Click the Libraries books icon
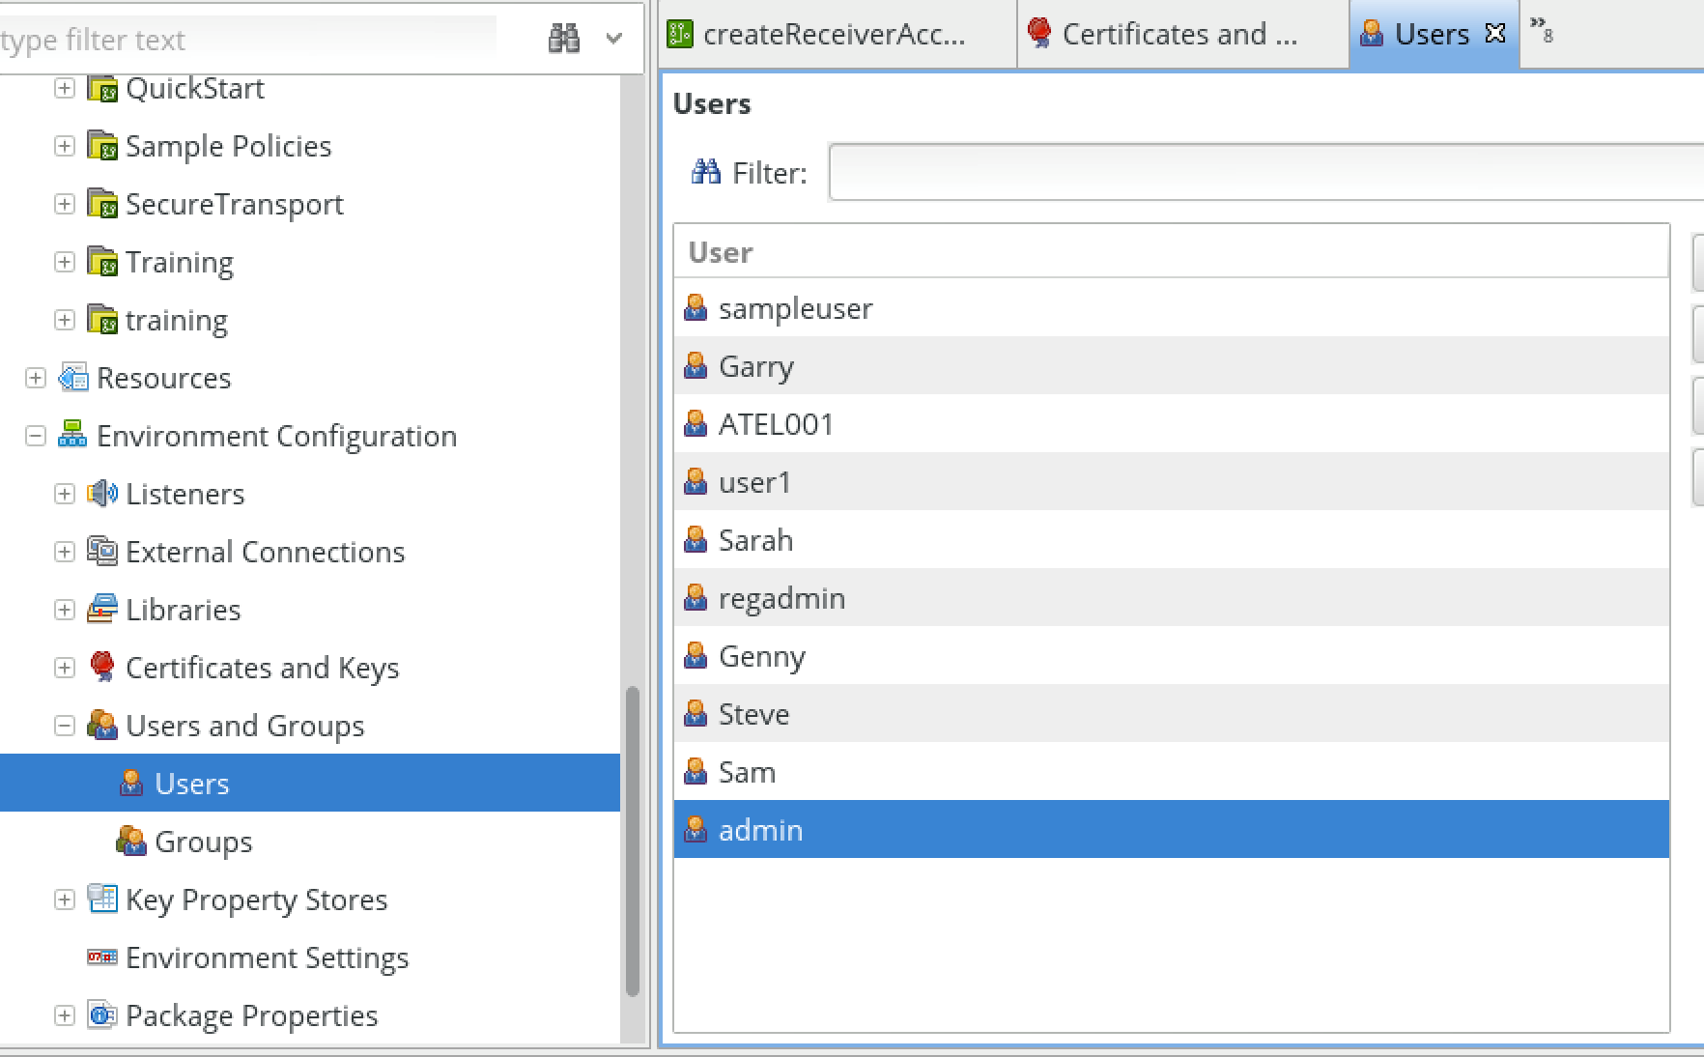 102,609
